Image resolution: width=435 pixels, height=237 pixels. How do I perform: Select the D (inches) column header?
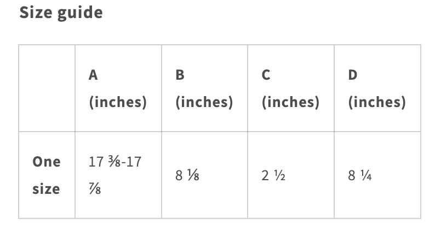(x=377, y=88)
